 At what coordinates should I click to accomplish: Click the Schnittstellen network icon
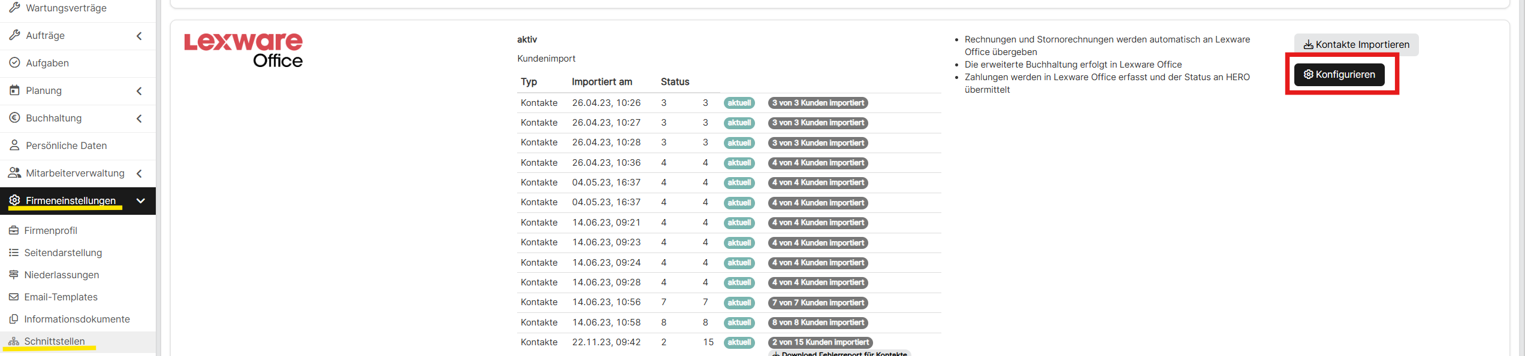coord(14,341)
